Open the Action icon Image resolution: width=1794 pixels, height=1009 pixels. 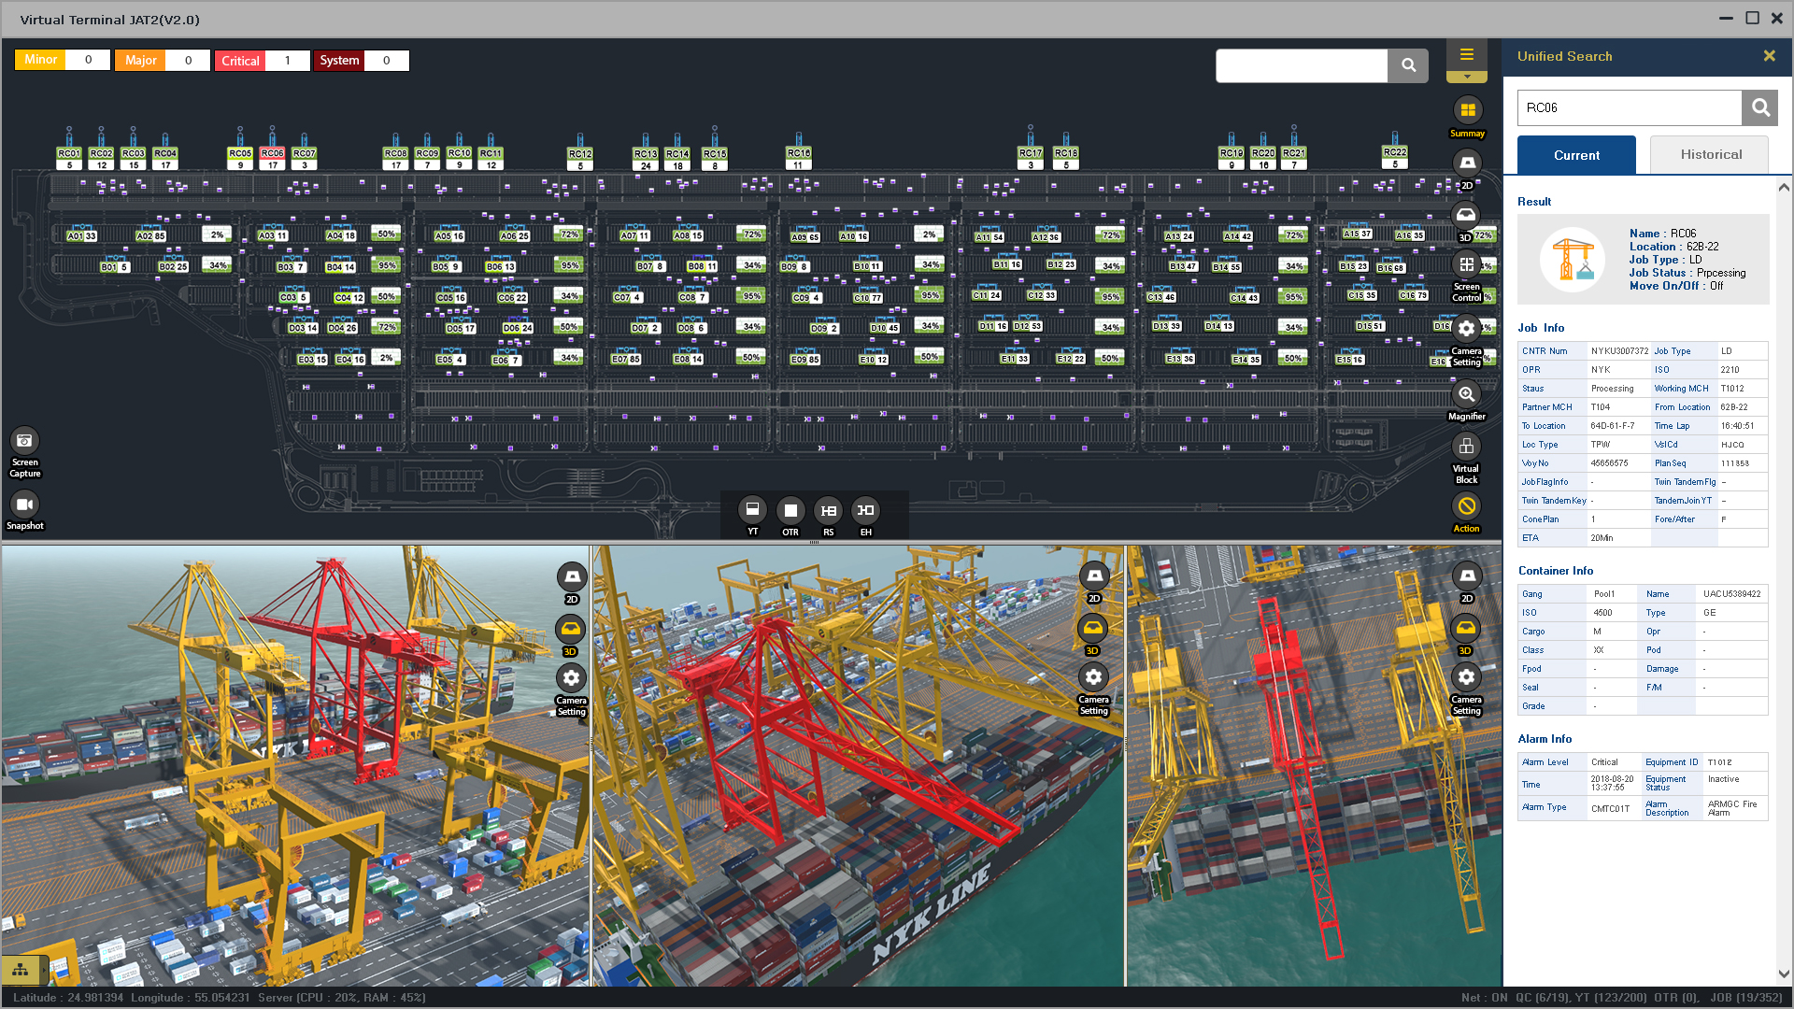(1466, 507)
